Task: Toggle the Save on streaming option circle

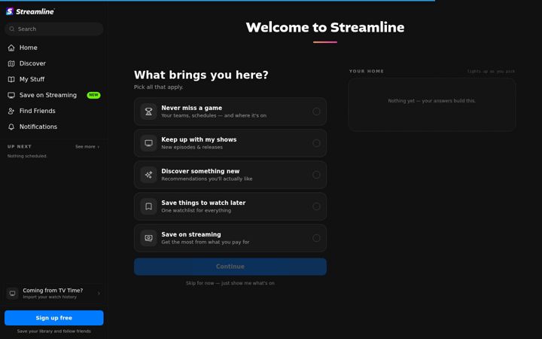Action: (x=316, y=238)
